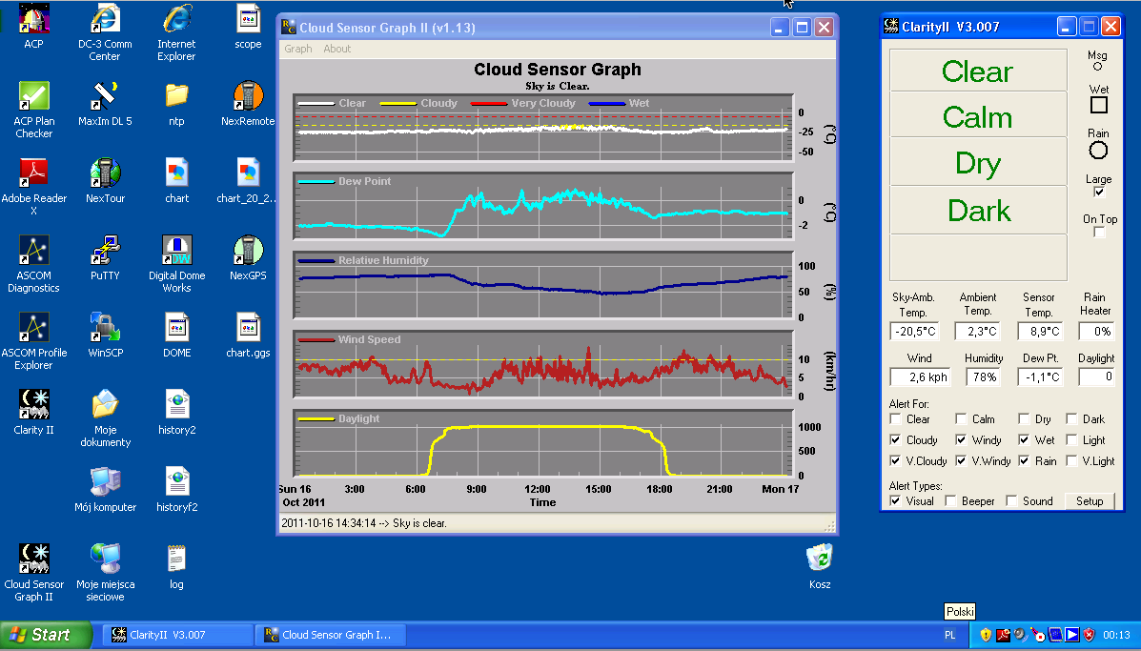The width and height of the screenshot is (1141, 651).
Task: Enable the On Top checkbox
Action: point(1099,232)
